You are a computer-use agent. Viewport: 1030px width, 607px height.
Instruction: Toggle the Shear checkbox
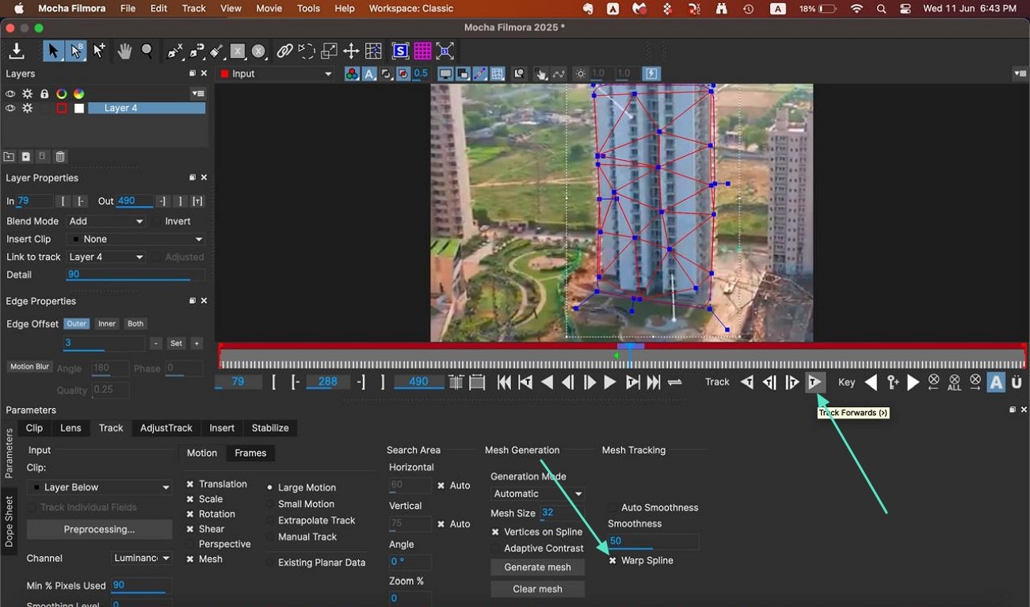click(190, 529)
